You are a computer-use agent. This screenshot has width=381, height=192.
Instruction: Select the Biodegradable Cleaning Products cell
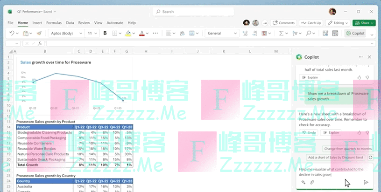click(45, 133)
